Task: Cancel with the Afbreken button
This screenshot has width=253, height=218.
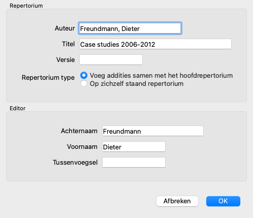Action: pyautogui.click(x=177, y=201)
